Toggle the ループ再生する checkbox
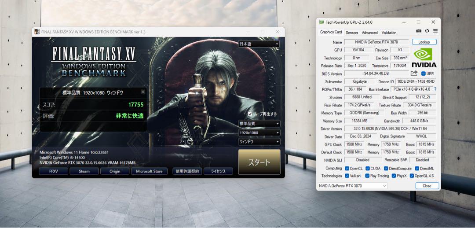This screenshot has height=228, width=475. [250, 114]
